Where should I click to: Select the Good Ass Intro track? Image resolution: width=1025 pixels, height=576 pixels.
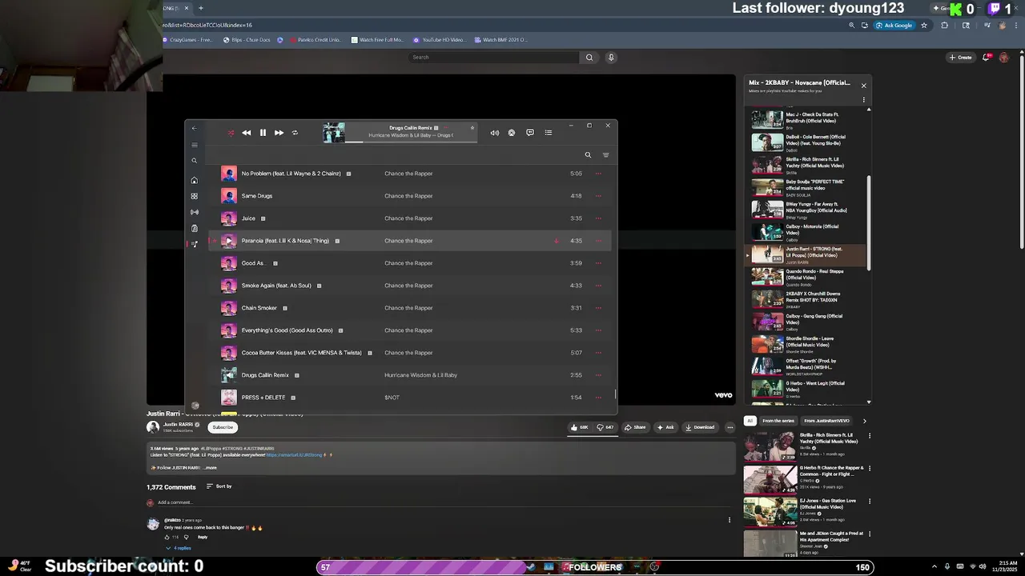click(x=410, y=263)
